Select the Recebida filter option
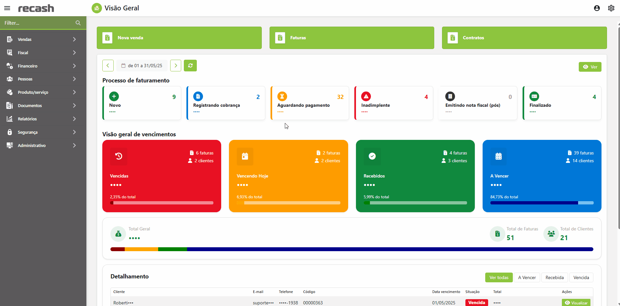 (x=554, y=277)
